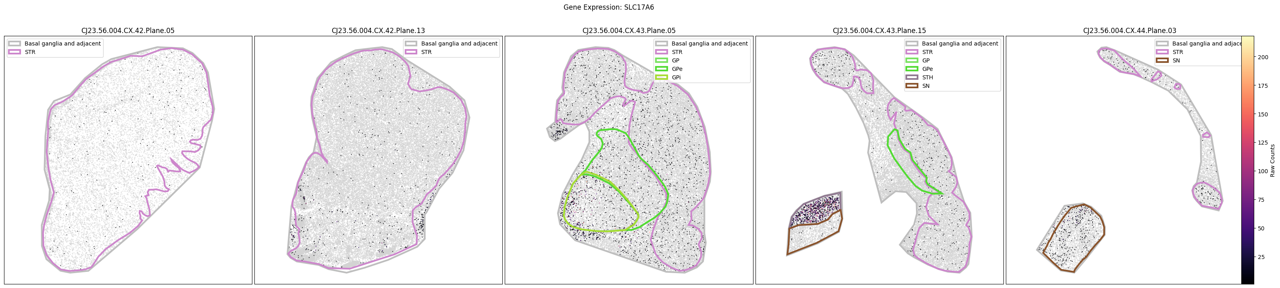
Task: Select the CJ23.56.004.CX.44.Plane.03 panel title
Action: [1130, 31]
